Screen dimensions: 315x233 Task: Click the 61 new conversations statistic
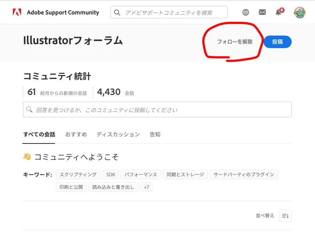pos(57,92)
